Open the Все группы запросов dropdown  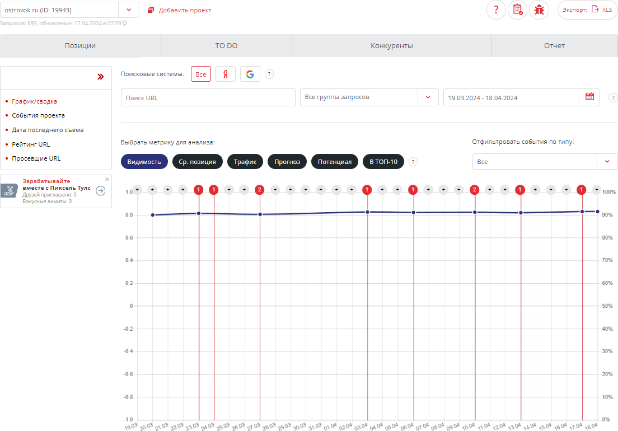click(x=369, y=97)
